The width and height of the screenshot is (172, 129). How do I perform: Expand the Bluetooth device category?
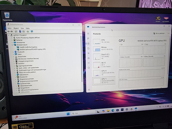click(13, 52)
